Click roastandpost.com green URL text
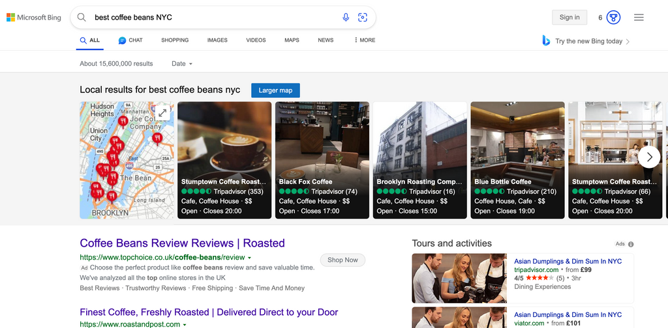668x328 pixels. click(130, 325)
